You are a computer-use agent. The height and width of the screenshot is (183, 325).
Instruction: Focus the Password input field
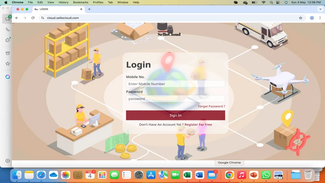(x=175, y=98)
